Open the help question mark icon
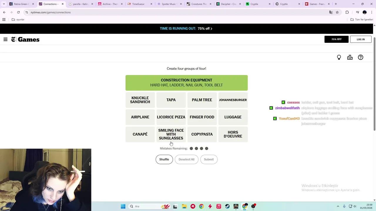The height and width of the screenshot is (211, 376). [360, 57]
